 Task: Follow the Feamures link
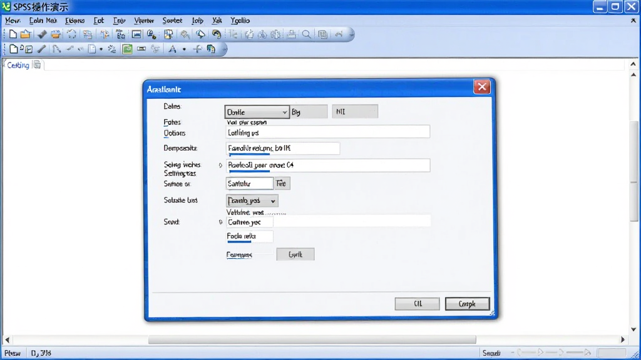point(239,255)
